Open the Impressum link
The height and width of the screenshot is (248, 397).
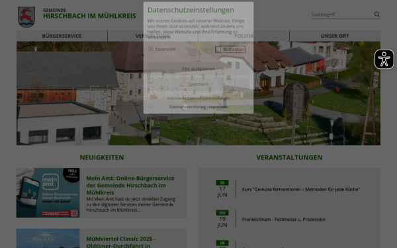tap(218, 106)
